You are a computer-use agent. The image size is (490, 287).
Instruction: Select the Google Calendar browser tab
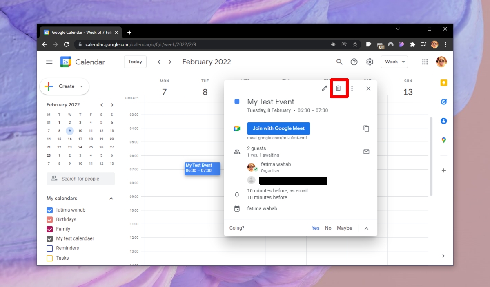pos(78,33)
